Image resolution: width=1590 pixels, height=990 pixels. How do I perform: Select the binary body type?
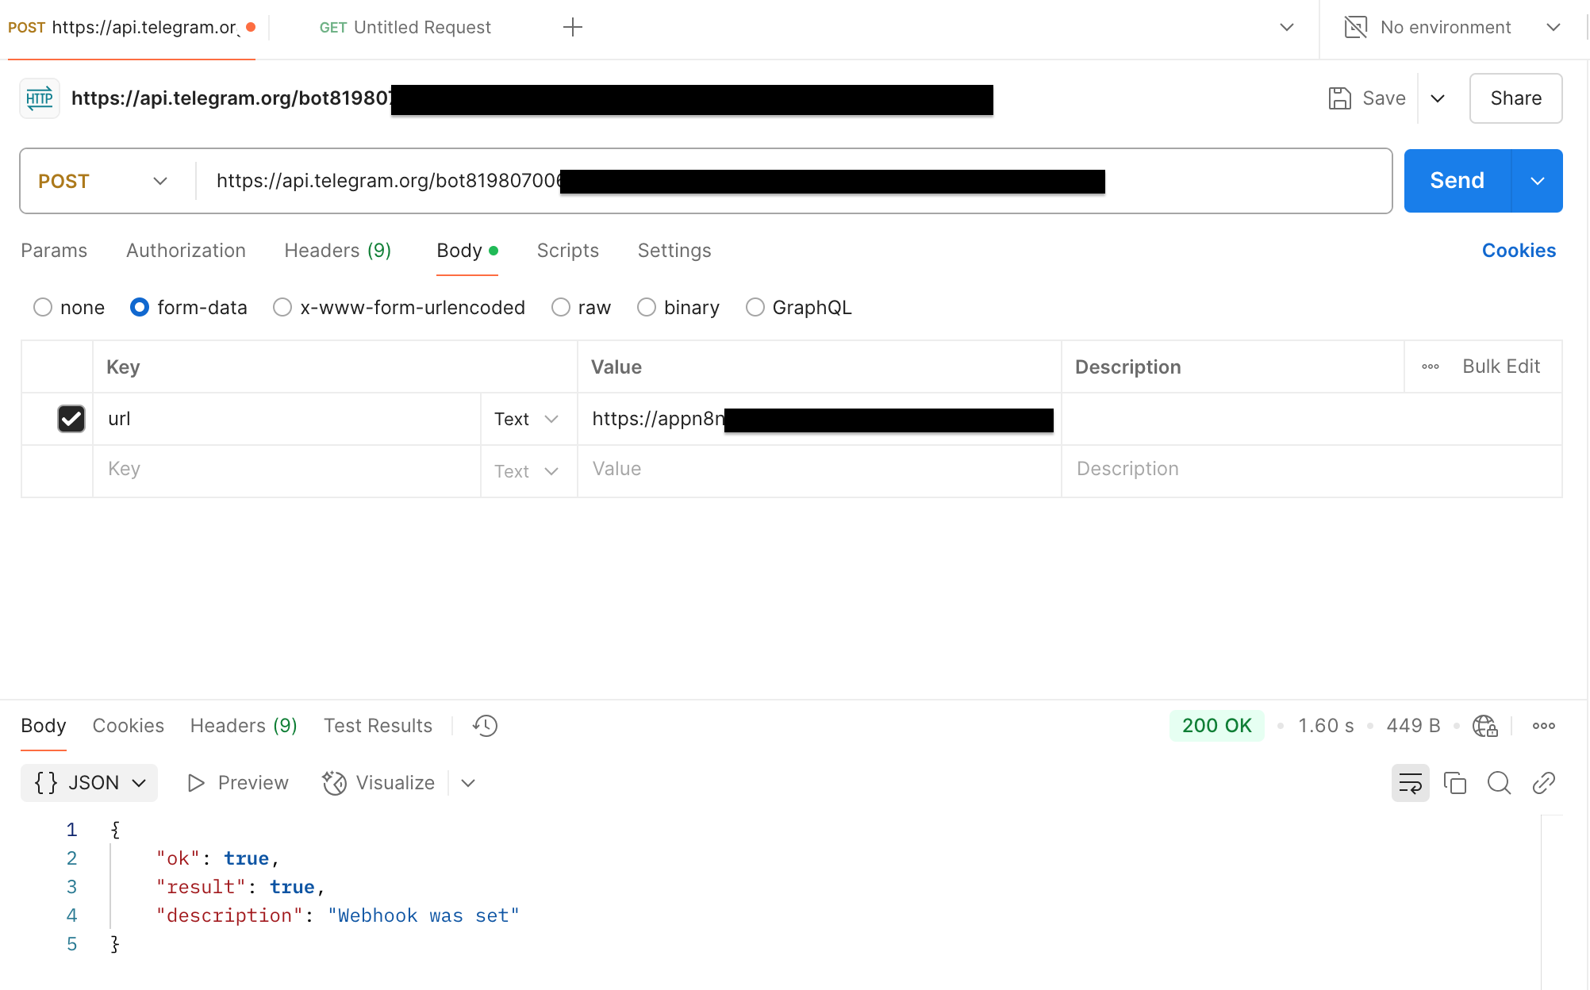(x=647, y=307)
